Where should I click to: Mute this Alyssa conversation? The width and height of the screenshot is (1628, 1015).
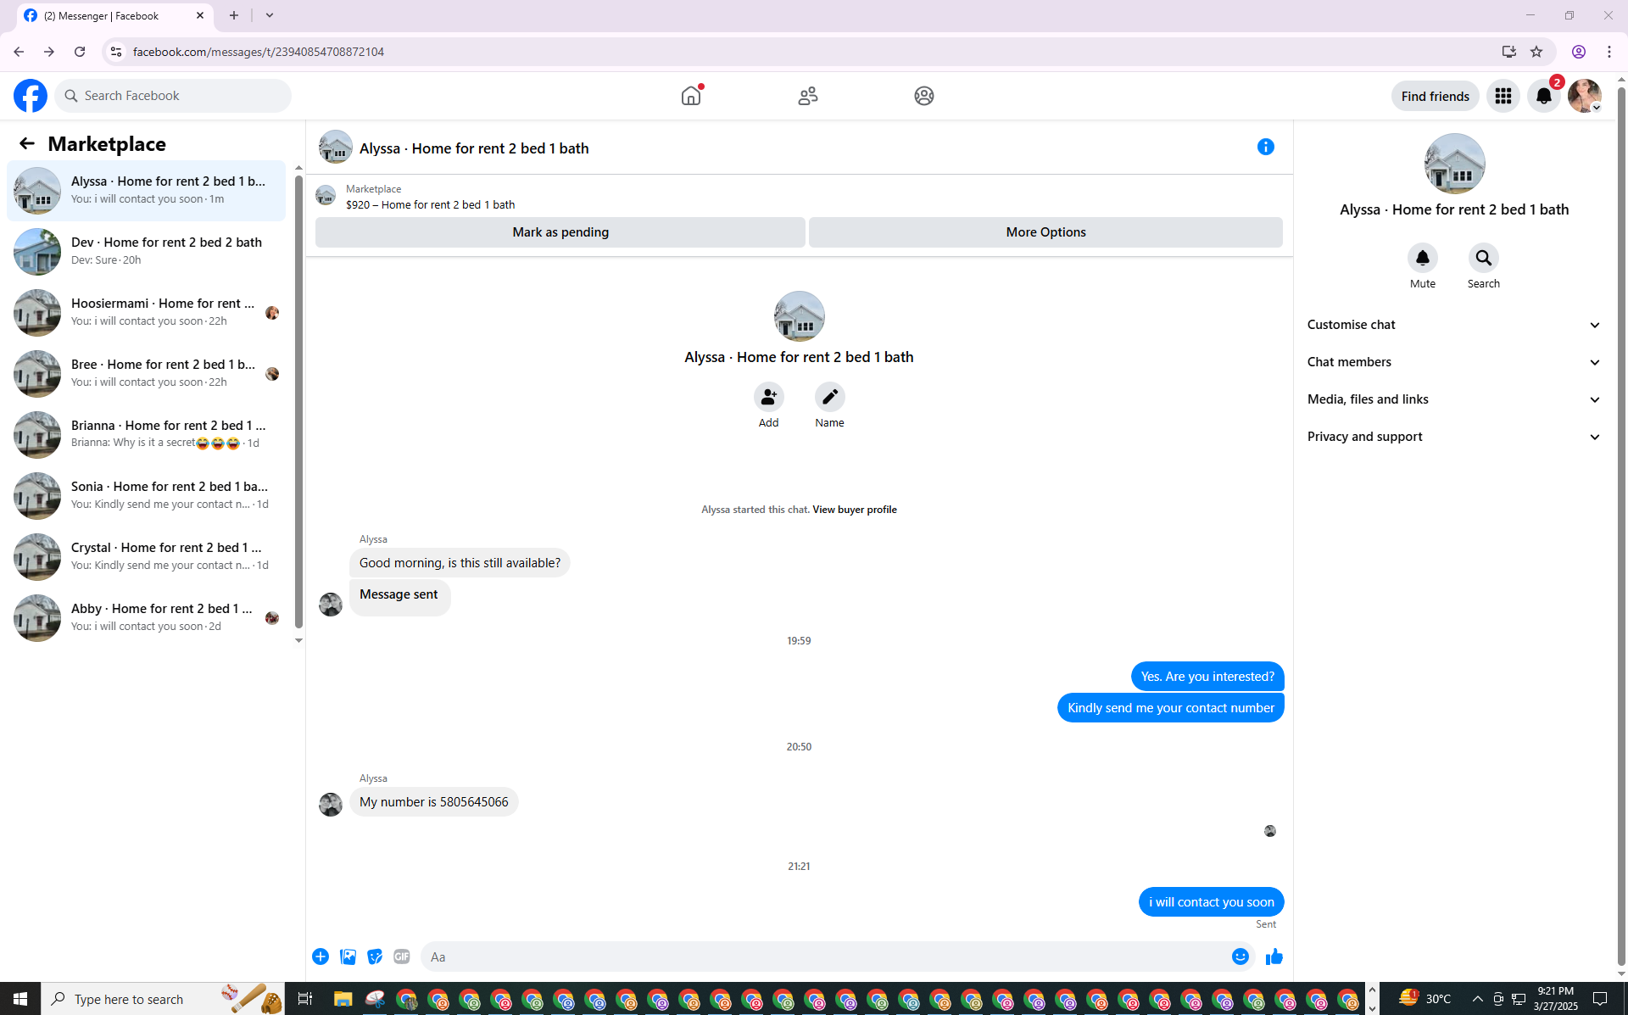1423,258
